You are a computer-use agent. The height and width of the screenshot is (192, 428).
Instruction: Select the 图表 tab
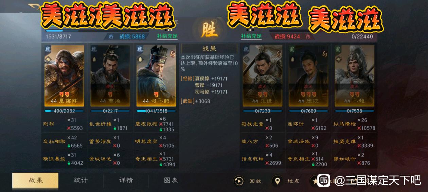[x=171, y=180]
